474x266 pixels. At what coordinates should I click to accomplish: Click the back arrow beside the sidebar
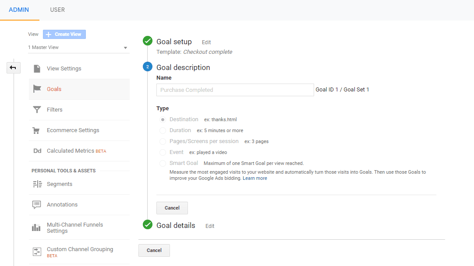[x=13, y=67]
